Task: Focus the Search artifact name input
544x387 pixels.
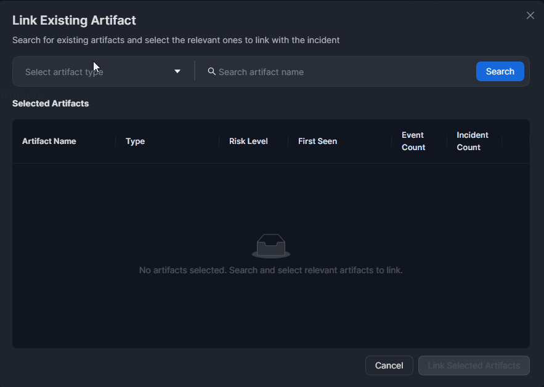Action: point(339,72)
